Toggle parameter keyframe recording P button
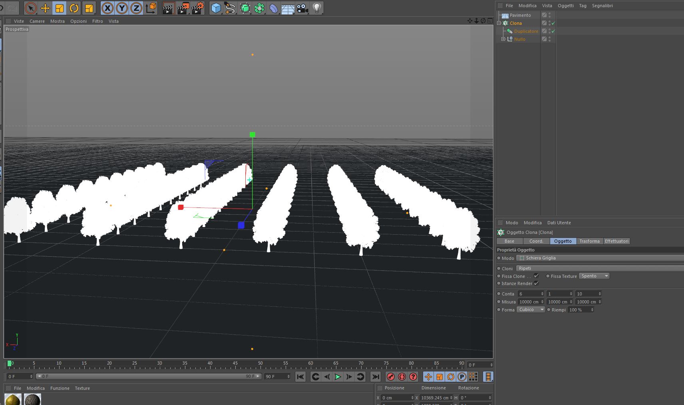This screenshot has height=405, width=684. pyautogui.click(x=462, y=377)
